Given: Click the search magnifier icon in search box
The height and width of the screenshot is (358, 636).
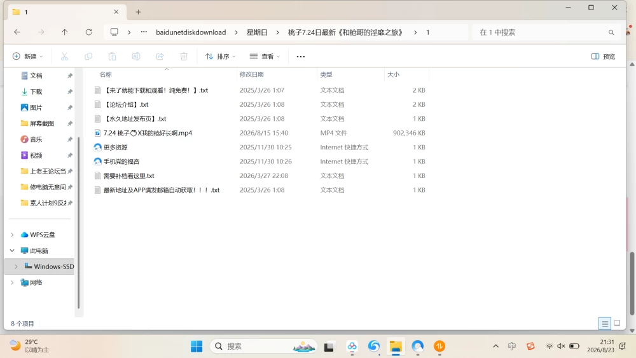Looking at the screenshot, I should (x=611, y=32).
